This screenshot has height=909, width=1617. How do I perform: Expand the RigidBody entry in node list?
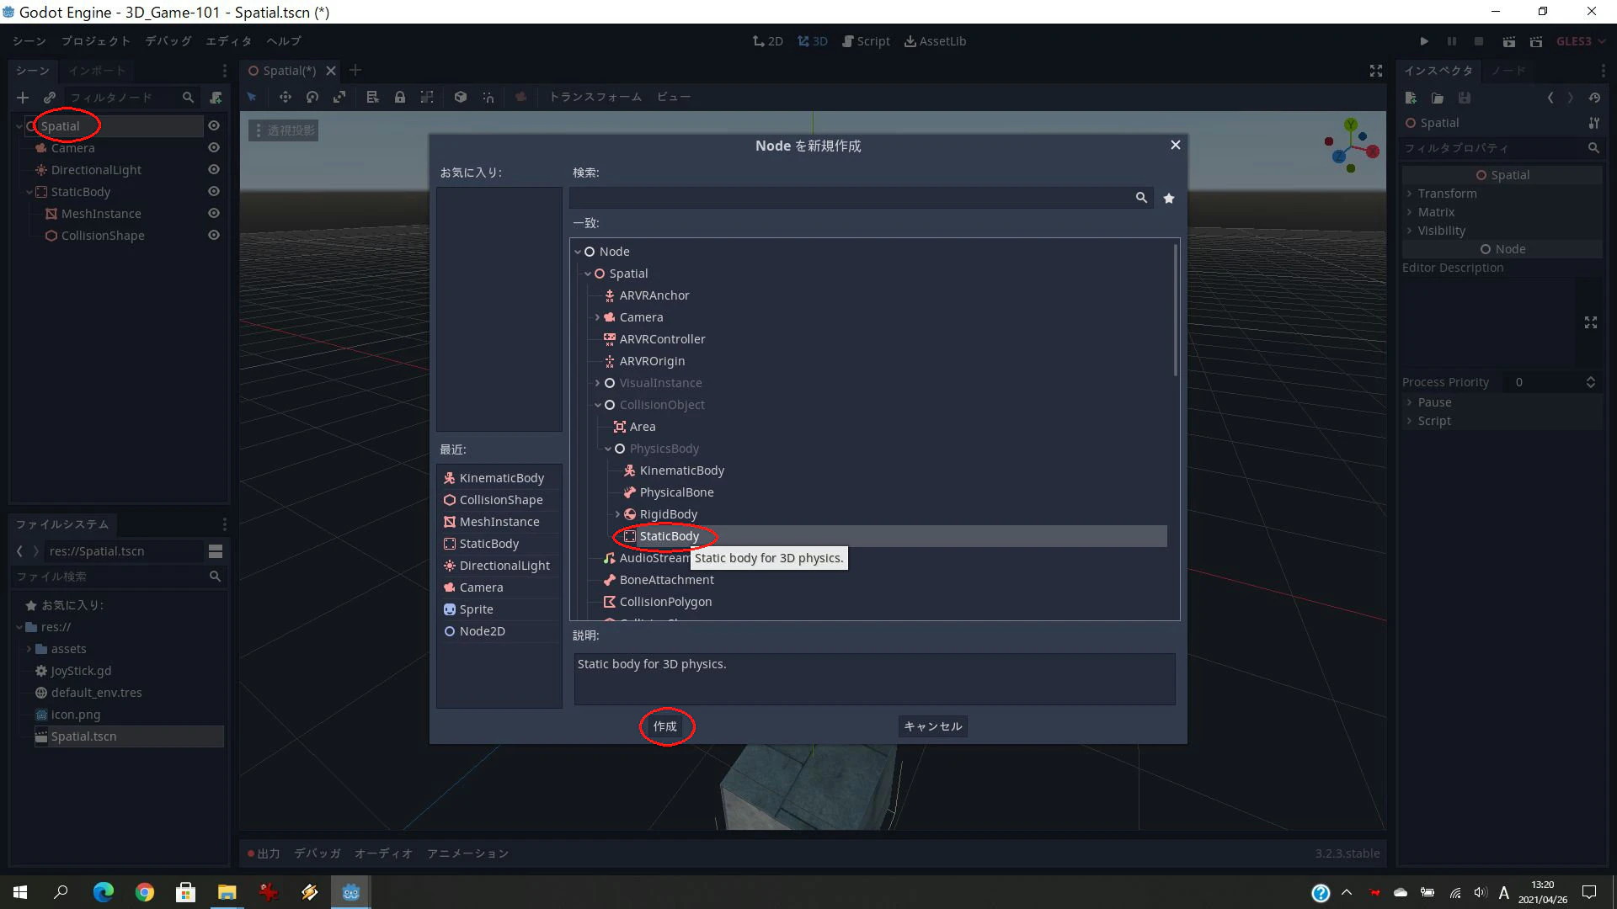click(x=617, y=514)
